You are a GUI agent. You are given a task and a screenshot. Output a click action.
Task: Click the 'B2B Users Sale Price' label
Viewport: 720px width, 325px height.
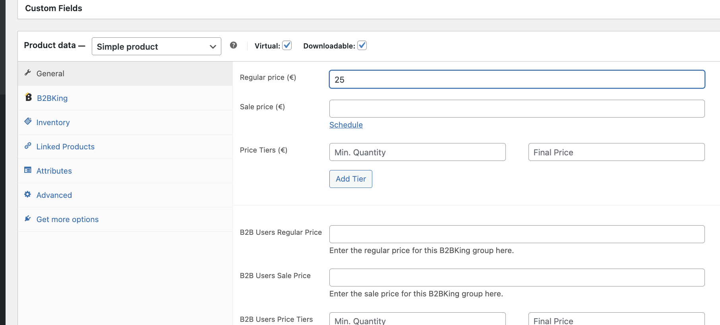275,276
